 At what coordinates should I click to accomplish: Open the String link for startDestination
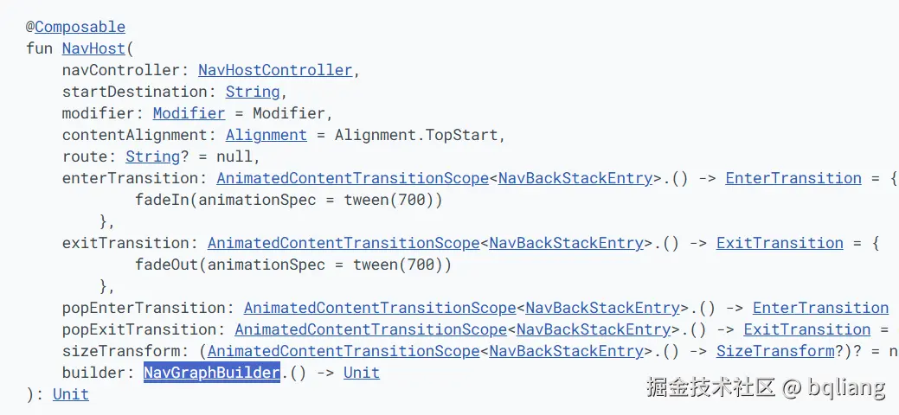[x=253, y=92]
